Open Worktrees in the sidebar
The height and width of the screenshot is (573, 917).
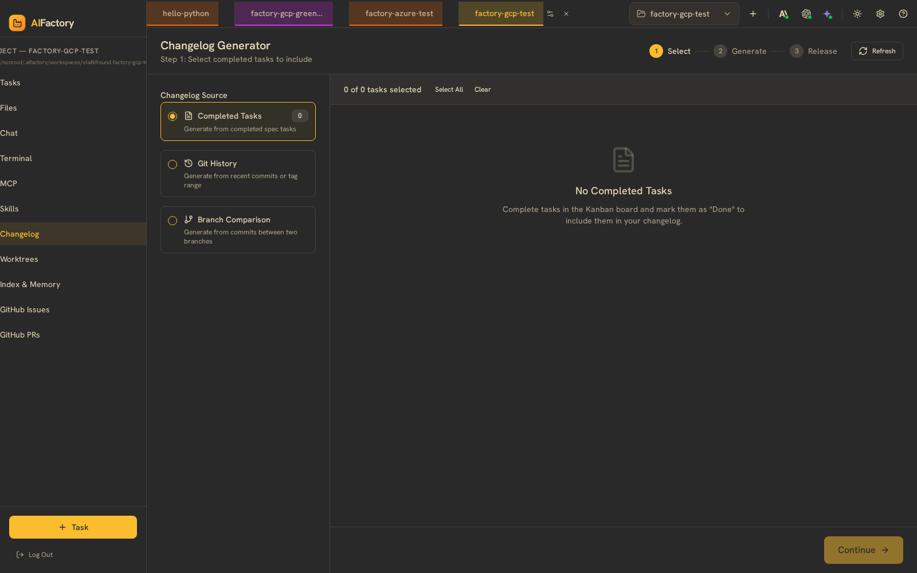click(73, 259)
